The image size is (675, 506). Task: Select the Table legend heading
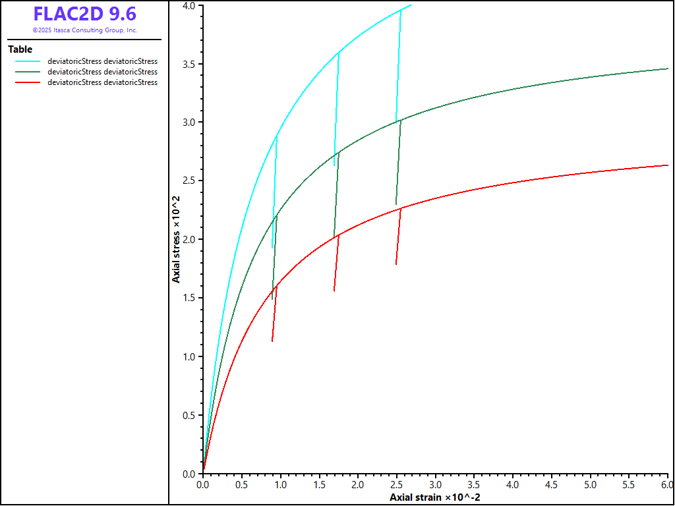click(x=20, y=49)
